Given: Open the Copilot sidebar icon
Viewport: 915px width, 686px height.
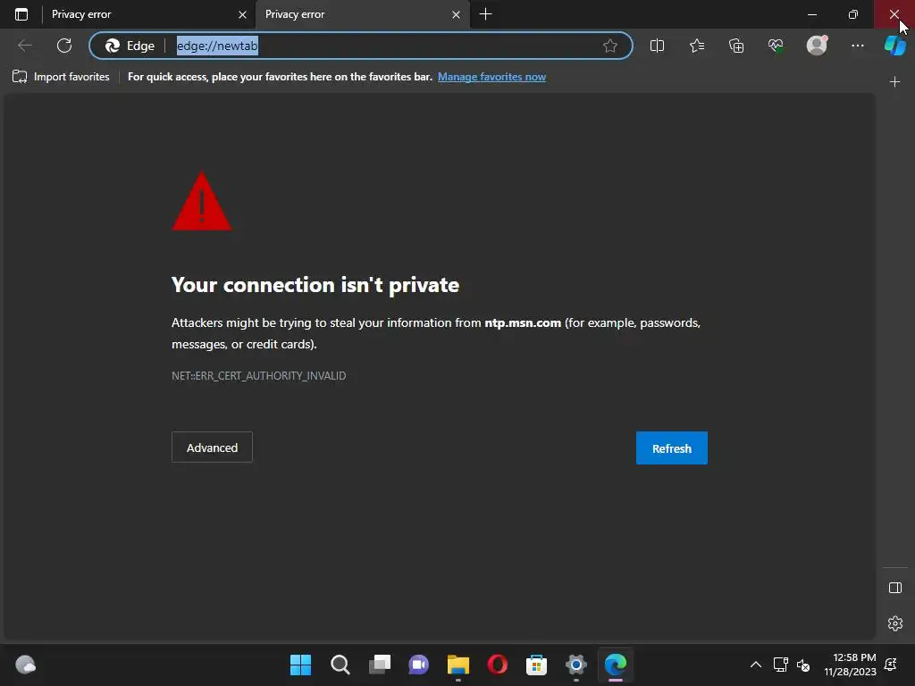Looking at the screenshot, I should tap(895, 46).
